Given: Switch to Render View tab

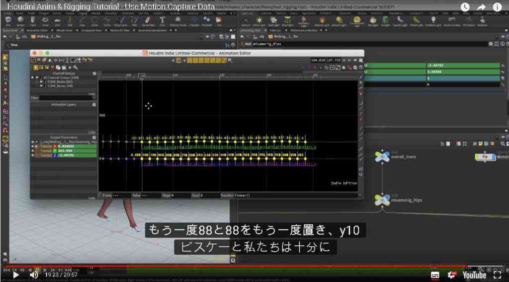Looking at the screenshot, I should coord(65,30).
